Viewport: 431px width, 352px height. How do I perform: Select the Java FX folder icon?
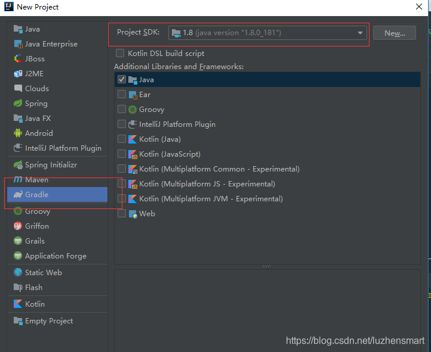click(18, 118)
